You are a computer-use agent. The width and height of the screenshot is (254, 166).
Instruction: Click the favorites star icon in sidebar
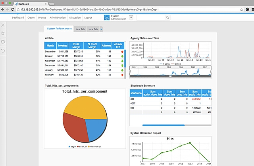click(x=3, y=34)
